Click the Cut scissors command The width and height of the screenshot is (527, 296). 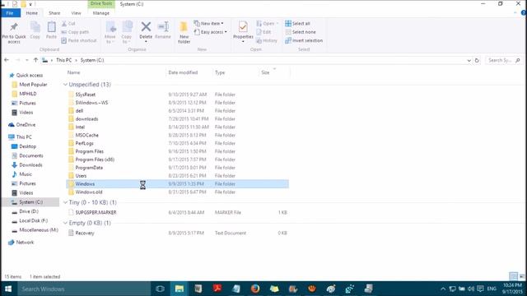(x=68, y=24)
